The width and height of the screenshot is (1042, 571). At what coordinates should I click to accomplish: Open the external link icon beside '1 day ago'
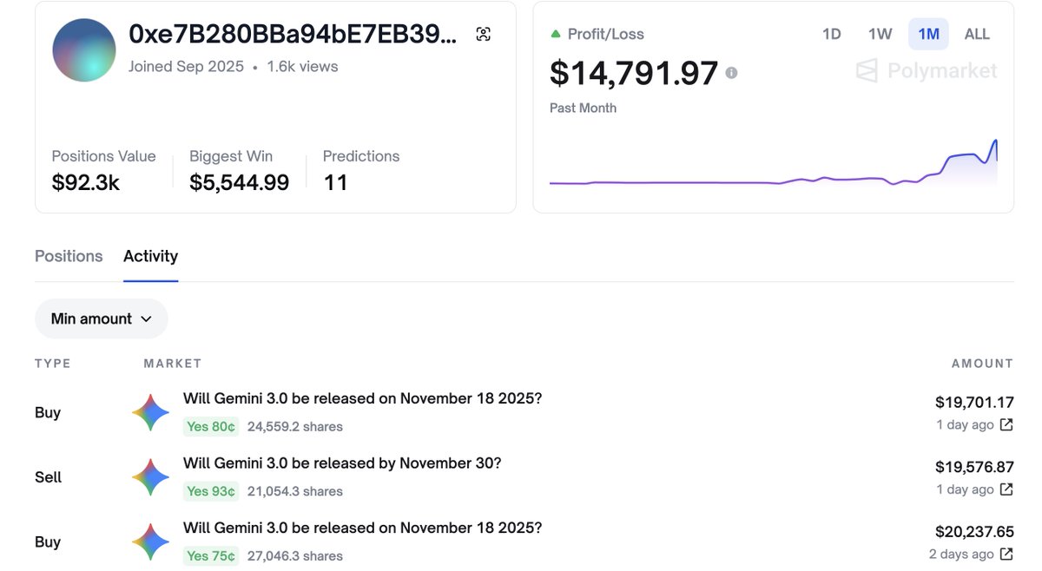tap(1006, 424)
